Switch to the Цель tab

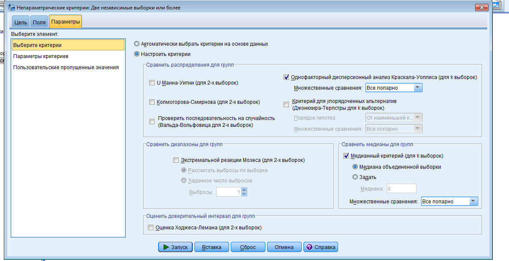click(x=21, y=22)
